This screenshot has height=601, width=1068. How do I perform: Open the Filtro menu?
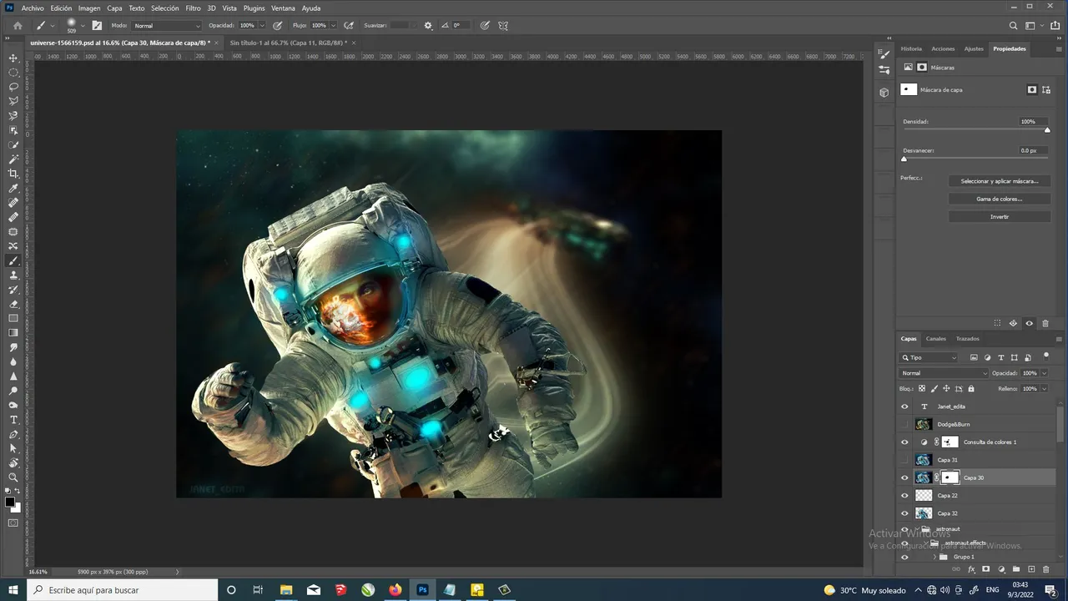[193, 8]
